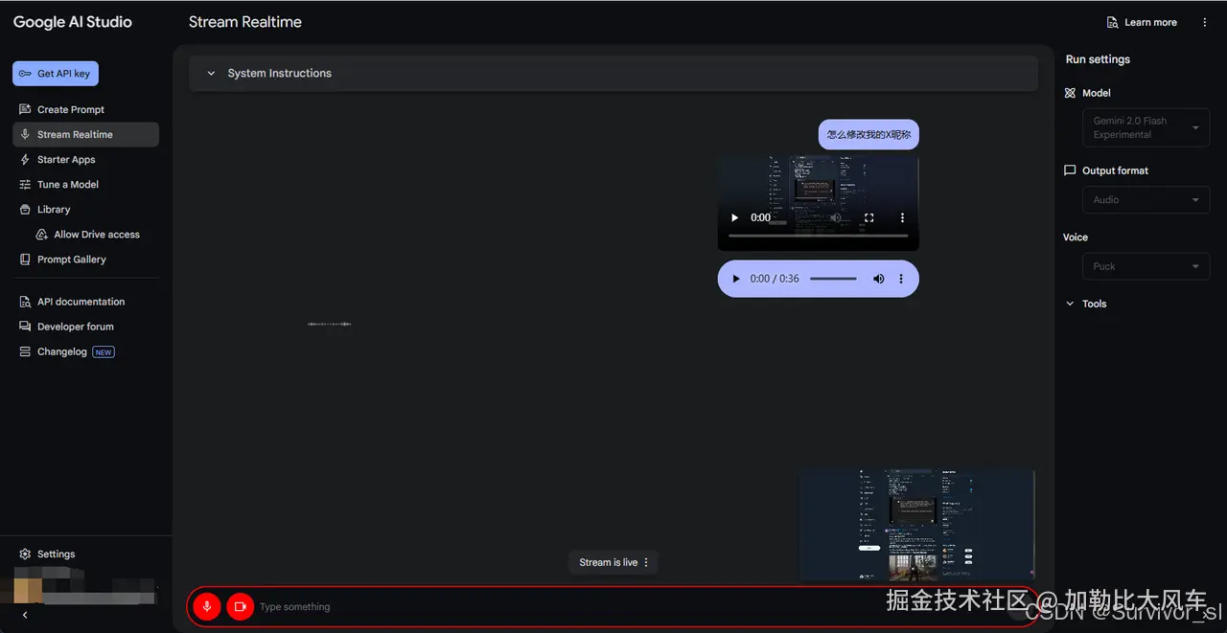Click the Stream Realtime page title
This screenshot has width=1227, height=633.
(x=245, y=22)
